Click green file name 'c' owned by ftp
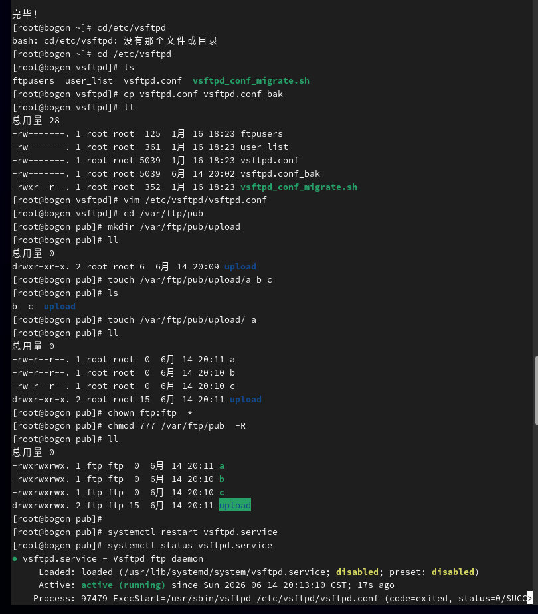Screen dimensions: 538x614 [222, 493]
